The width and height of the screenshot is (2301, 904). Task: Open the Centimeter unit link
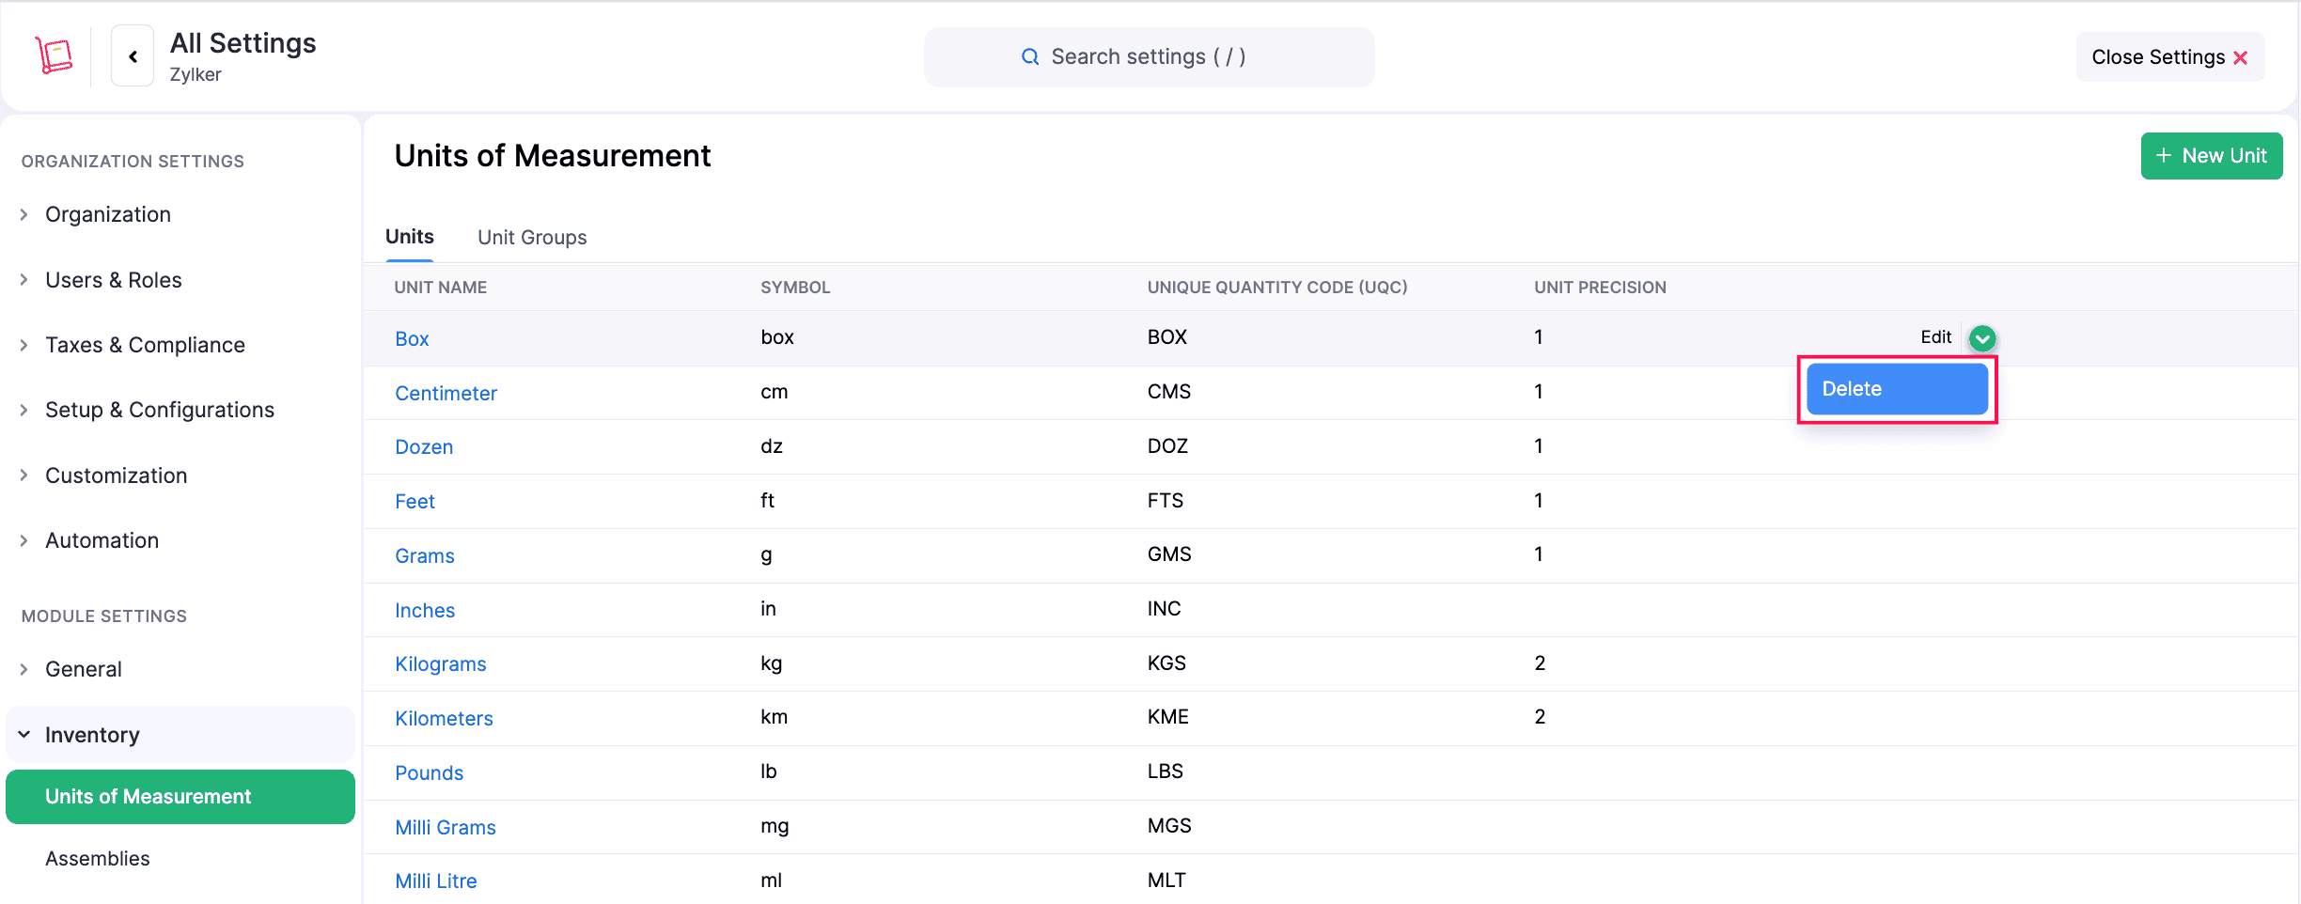pyautogui.click(x=446, y=394)
